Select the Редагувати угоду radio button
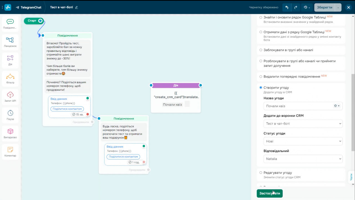 (261, 173)
